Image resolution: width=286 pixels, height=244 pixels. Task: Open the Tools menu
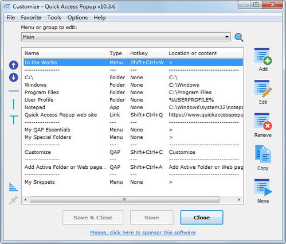click(54, 18)
